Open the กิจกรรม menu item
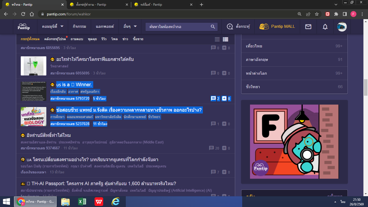This screenshot has width=368, height=207. pos(79,26)
